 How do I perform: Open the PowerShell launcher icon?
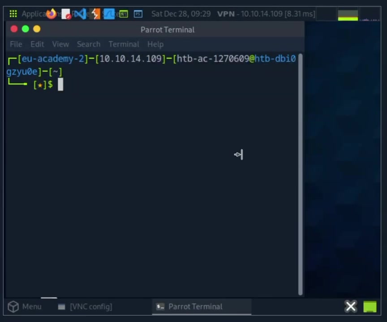(138, 14)
